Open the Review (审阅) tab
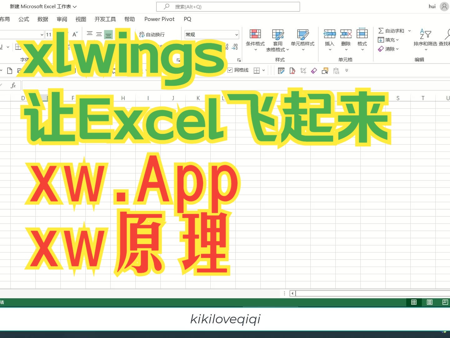Screen dimensions: 450x338 (62, 19)
